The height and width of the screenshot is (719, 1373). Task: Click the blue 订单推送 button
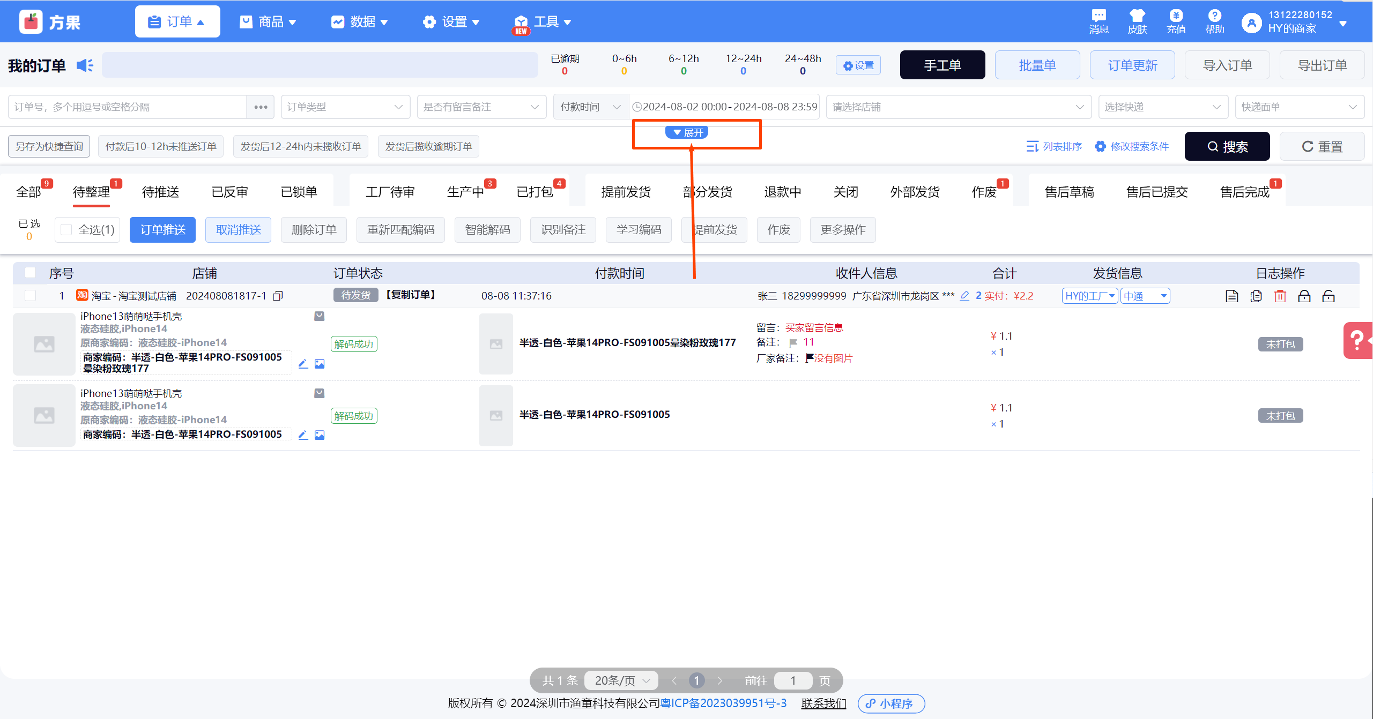(162, 230)
